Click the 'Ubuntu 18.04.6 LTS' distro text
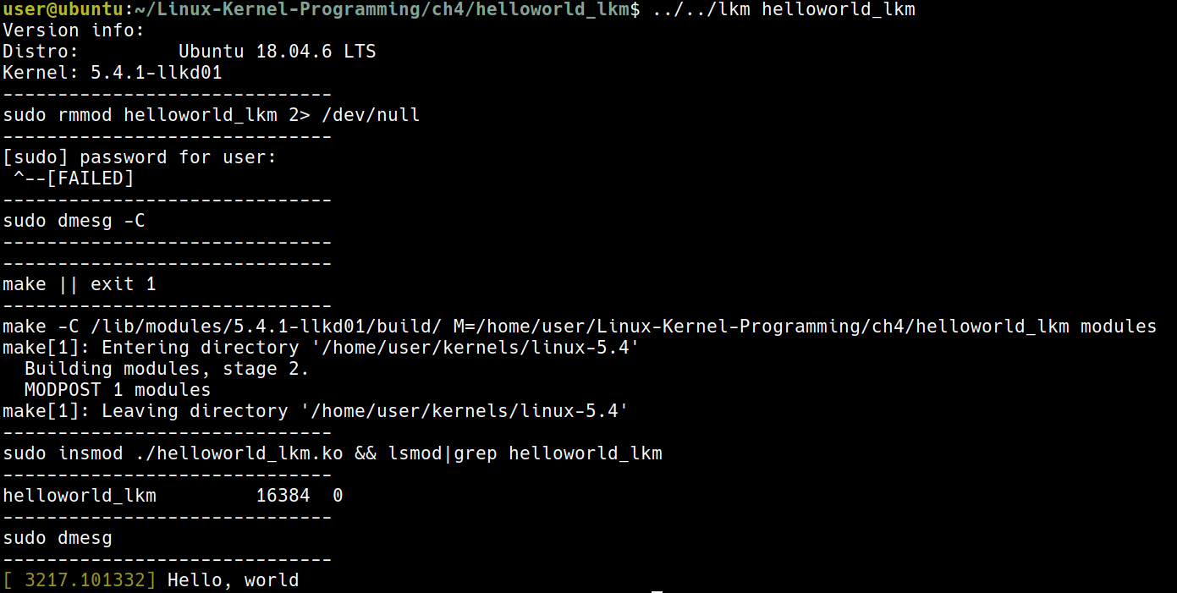Screen dimensions: 1177x593 [x=277, y=52]
